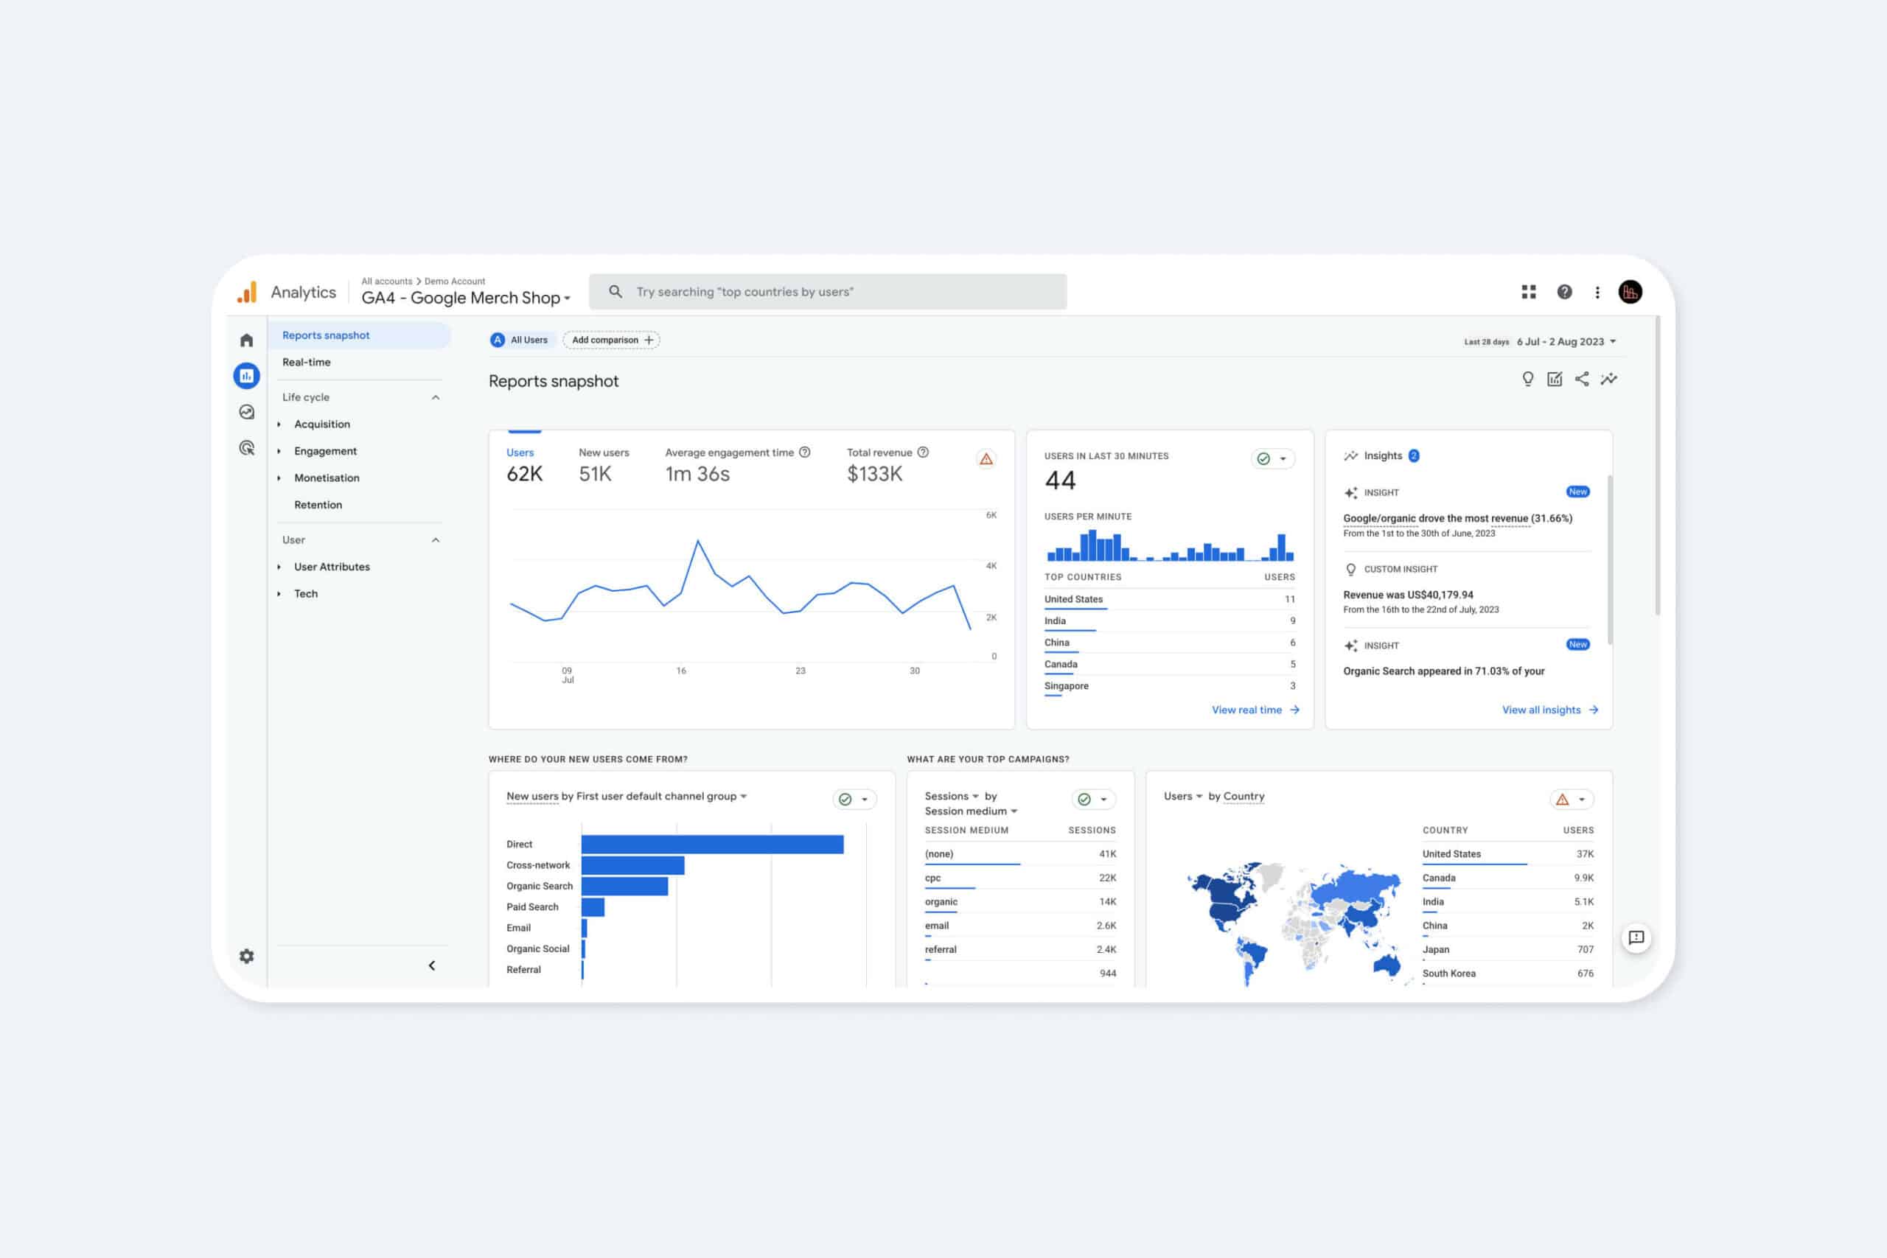
Task: Click the View real time link
Action: point(1248,709)
